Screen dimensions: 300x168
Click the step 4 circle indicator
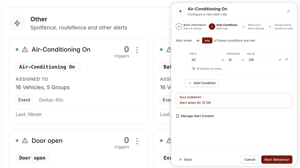click(x=270, y=27)
